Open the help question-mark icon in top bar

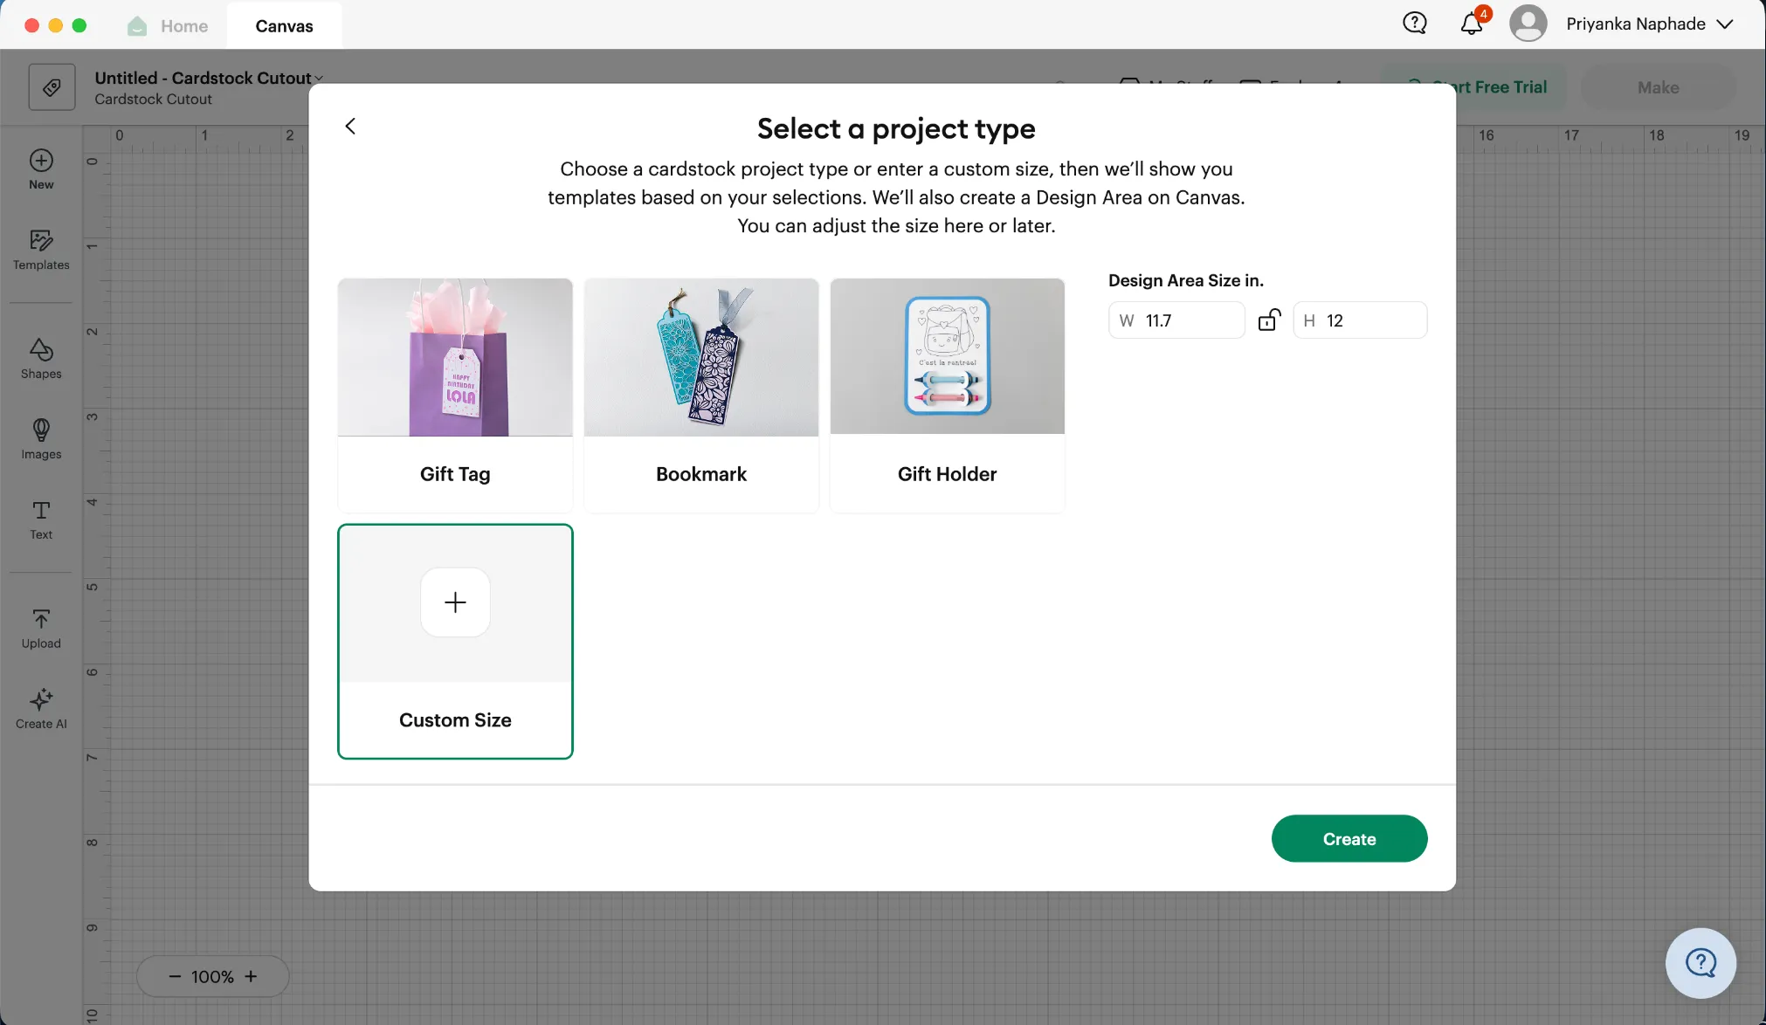tap(1415, 24)
